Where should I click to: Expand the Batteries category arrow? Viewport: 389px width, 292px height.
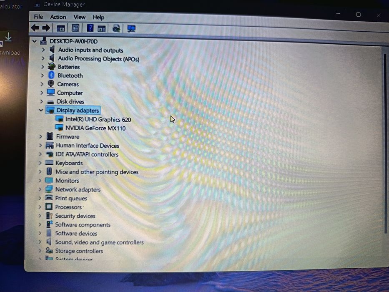43,67
